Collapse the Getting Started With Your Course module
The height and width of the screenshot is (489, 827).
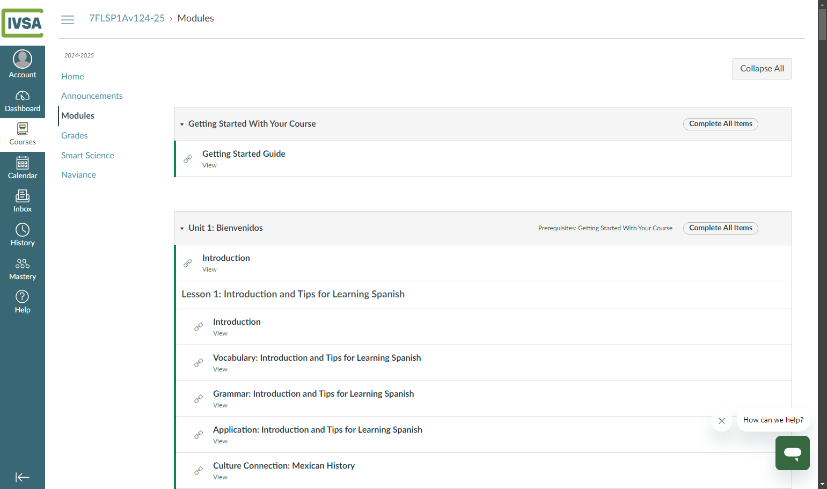(182, 124)
